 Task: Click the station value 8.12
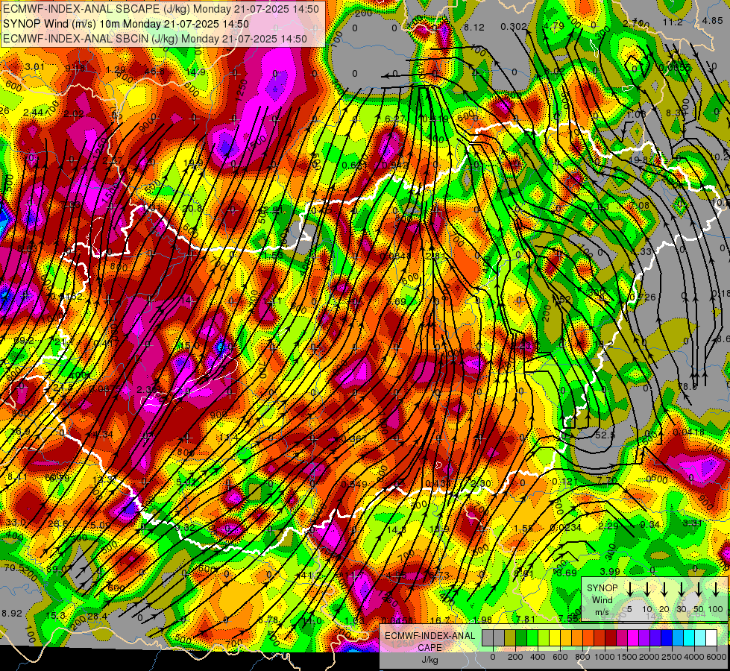coord(474,28)
